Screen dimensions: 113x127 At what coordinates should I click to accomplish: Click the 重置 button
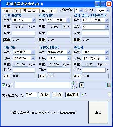(x=58, y=95)
